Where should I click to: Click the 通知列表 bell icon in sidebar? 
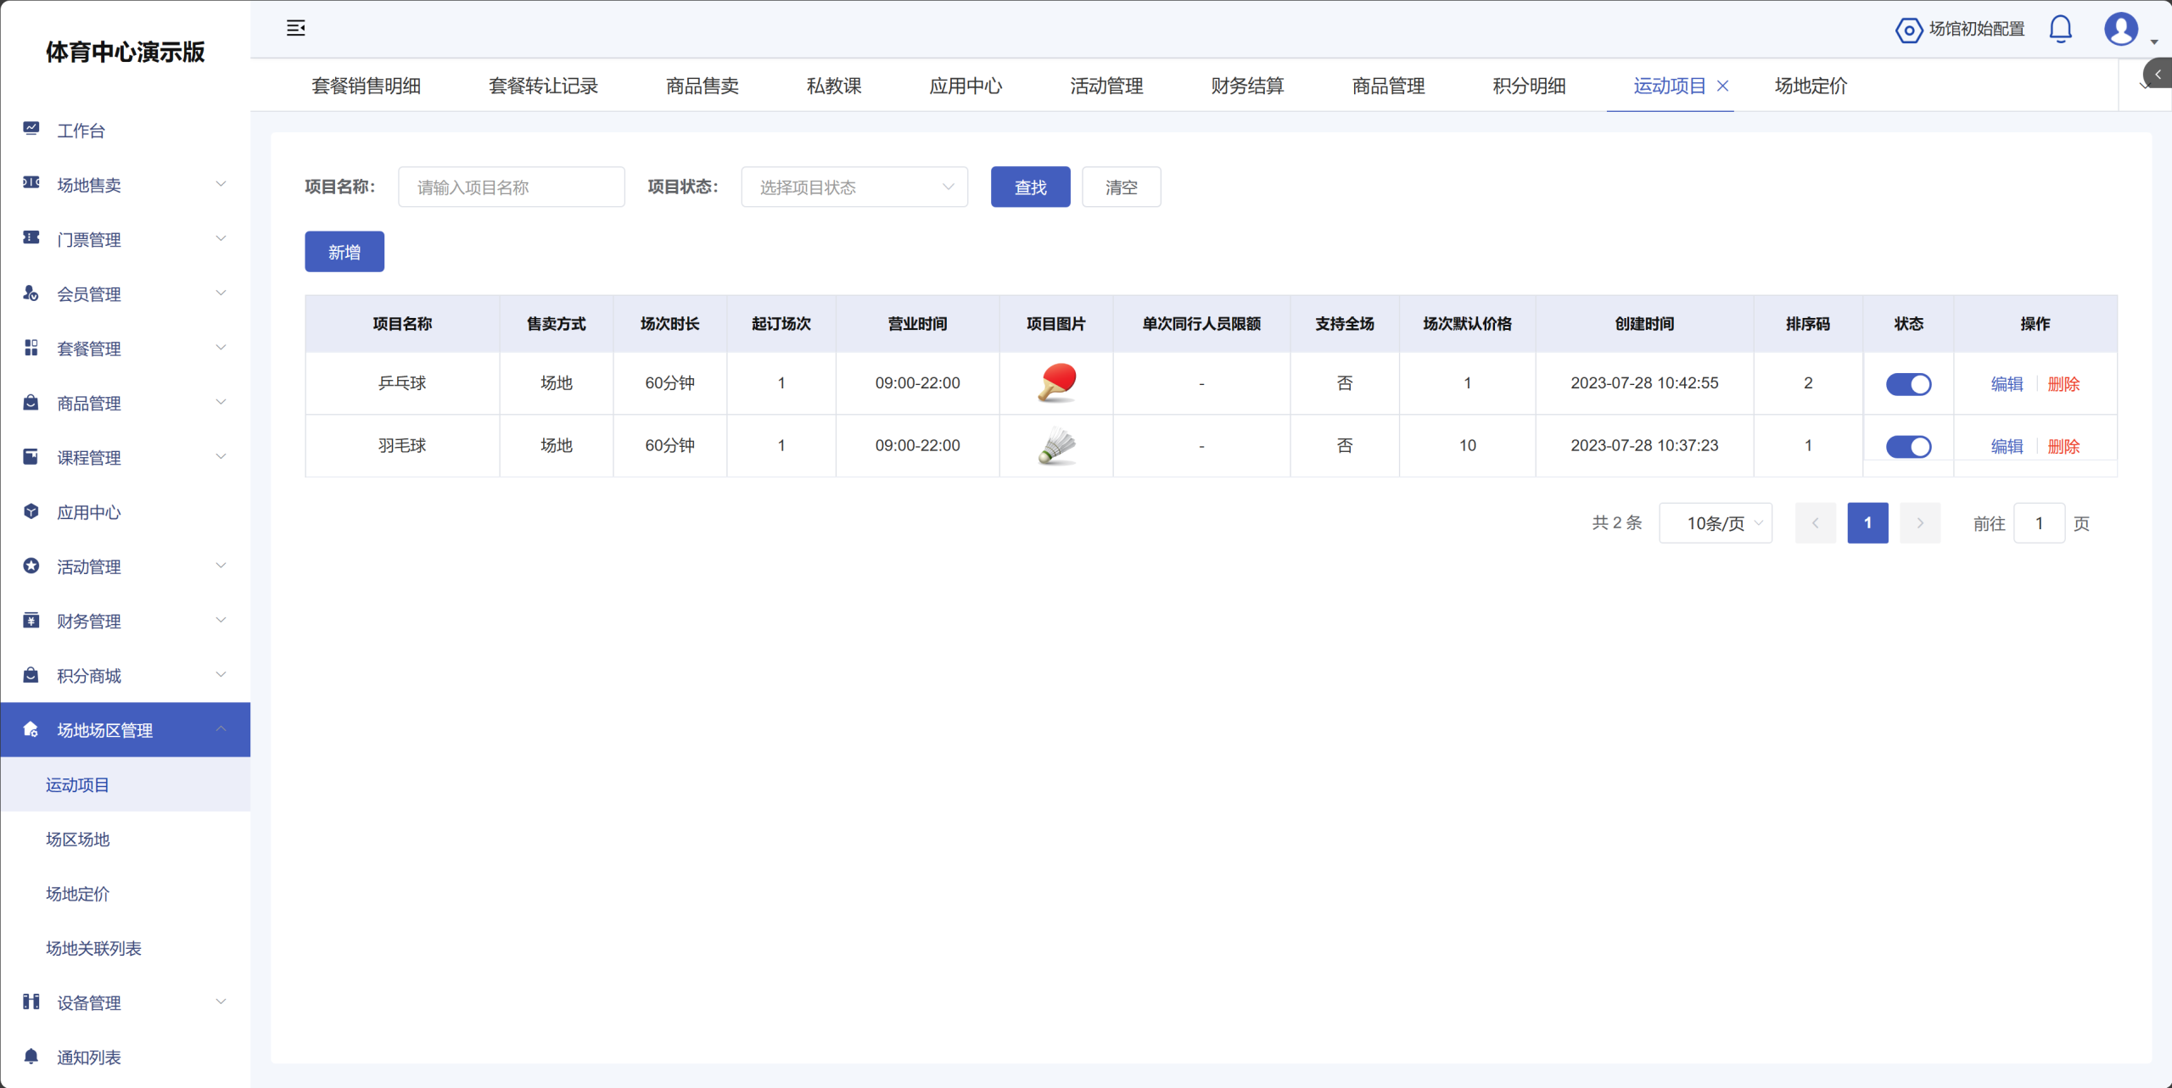coord(31,1056)
